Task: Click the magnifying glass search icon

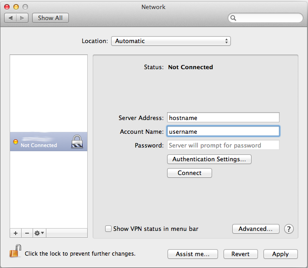Action: click(234, 18)
